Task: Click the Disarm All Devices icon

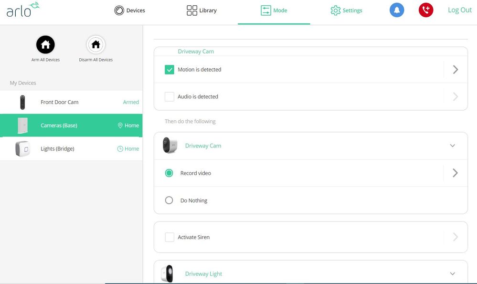Action: tap(96, 45)
